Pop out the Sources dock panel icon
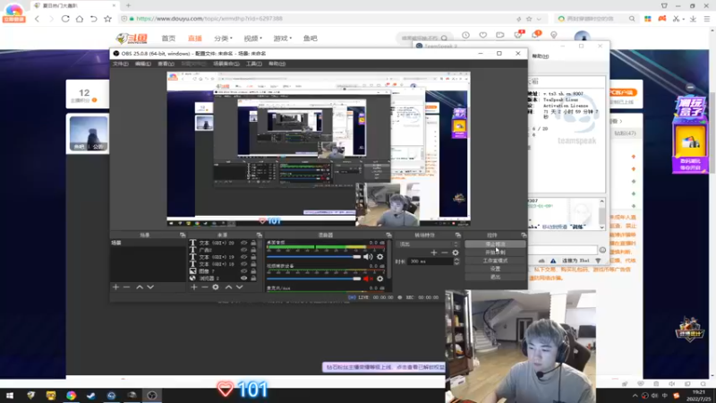The width and height of the screenshot is (716, 403). tap(260, 235)
